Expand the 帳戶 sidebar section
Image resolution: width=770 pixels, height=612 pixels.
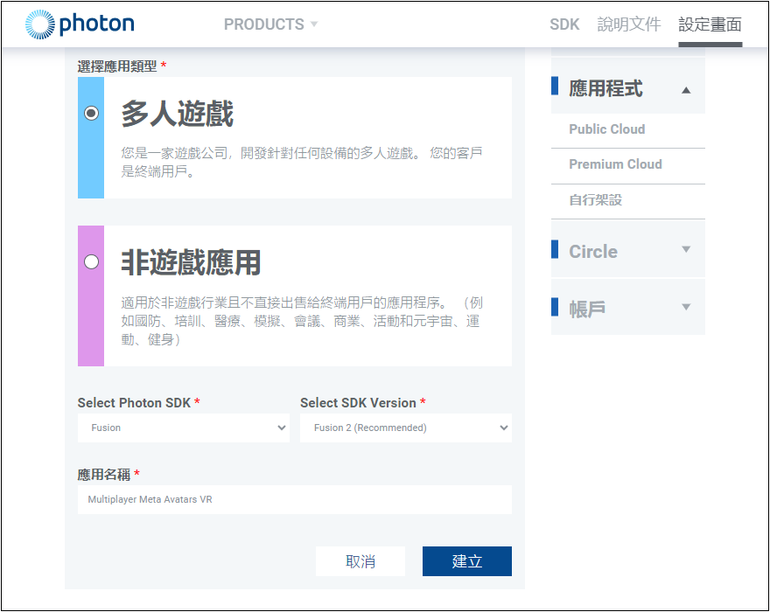(x=628, y=308)
